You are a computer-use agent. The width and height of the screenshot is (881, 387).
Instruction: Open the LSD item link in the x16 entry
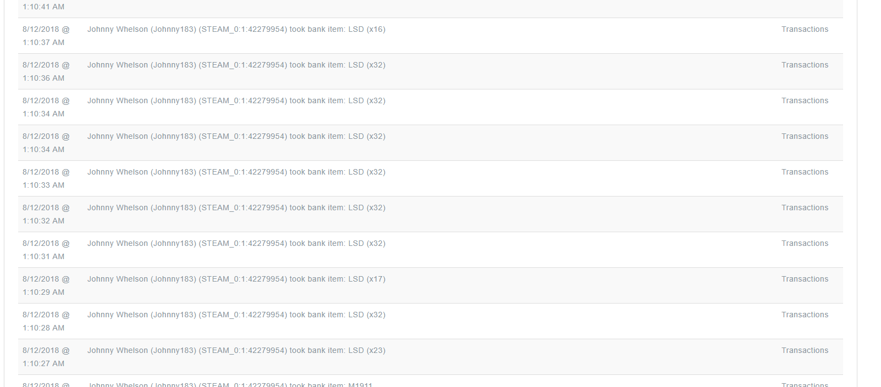pos(356,30)
